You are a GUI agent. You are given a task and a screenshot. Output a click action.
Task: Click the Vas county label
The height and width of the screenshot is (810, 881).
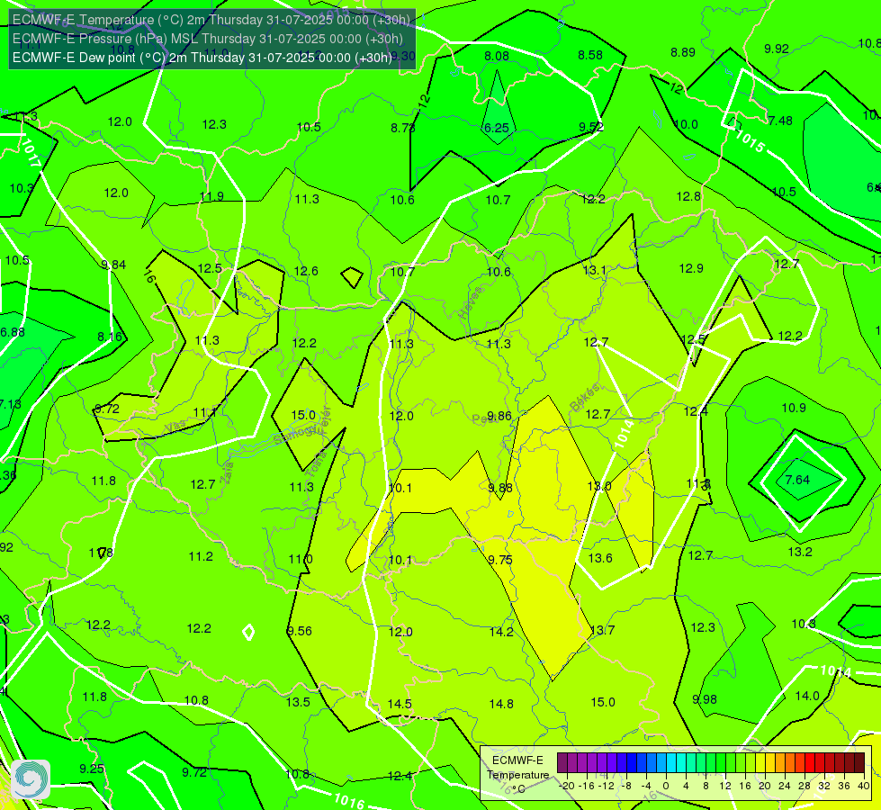[x=175, y=427]
